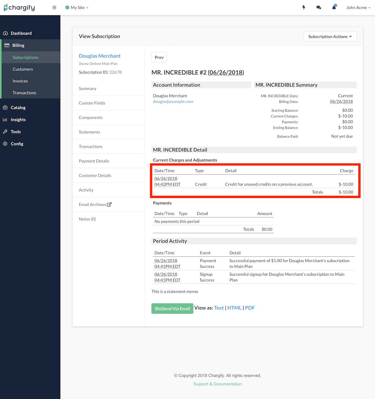The height and width of the screenshot is (399, 375).
Task: Open the notifications bell icon
Action: pyautogui.click(x=334, y=8)
